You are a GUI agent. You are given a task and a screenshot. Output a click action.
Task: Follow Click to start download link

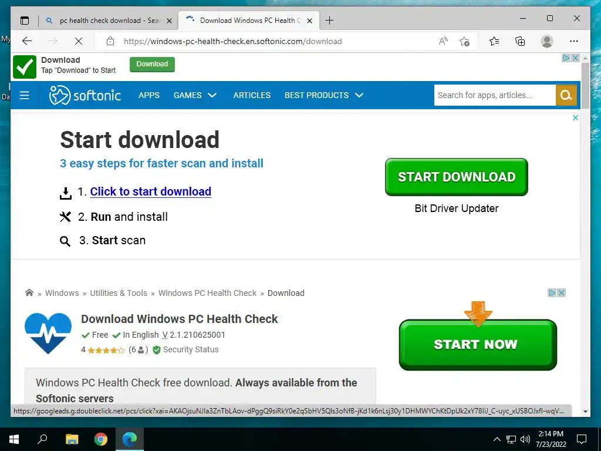[151, 191]
